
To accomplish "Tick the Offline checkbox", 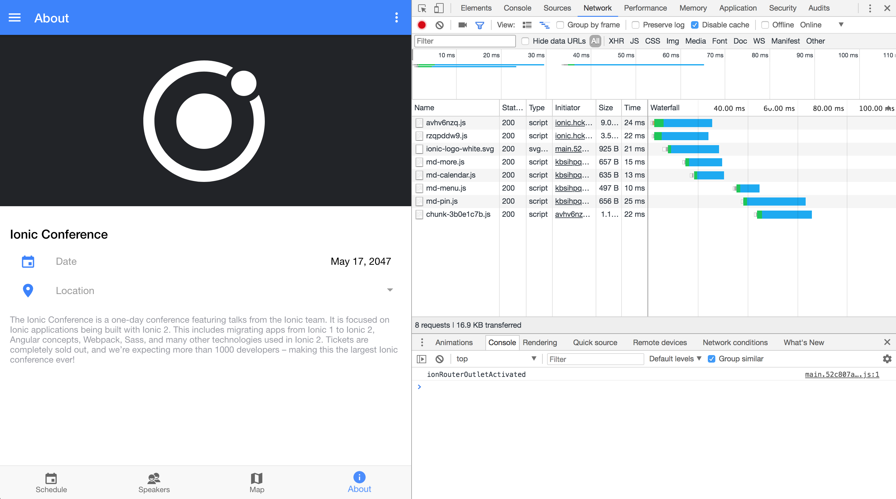I will (x=765, y=25).
